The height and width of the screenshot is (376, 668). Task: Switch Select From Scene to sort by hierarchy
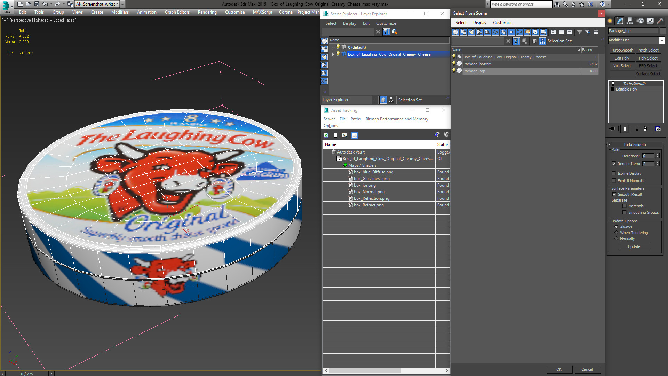click(543, 41)
